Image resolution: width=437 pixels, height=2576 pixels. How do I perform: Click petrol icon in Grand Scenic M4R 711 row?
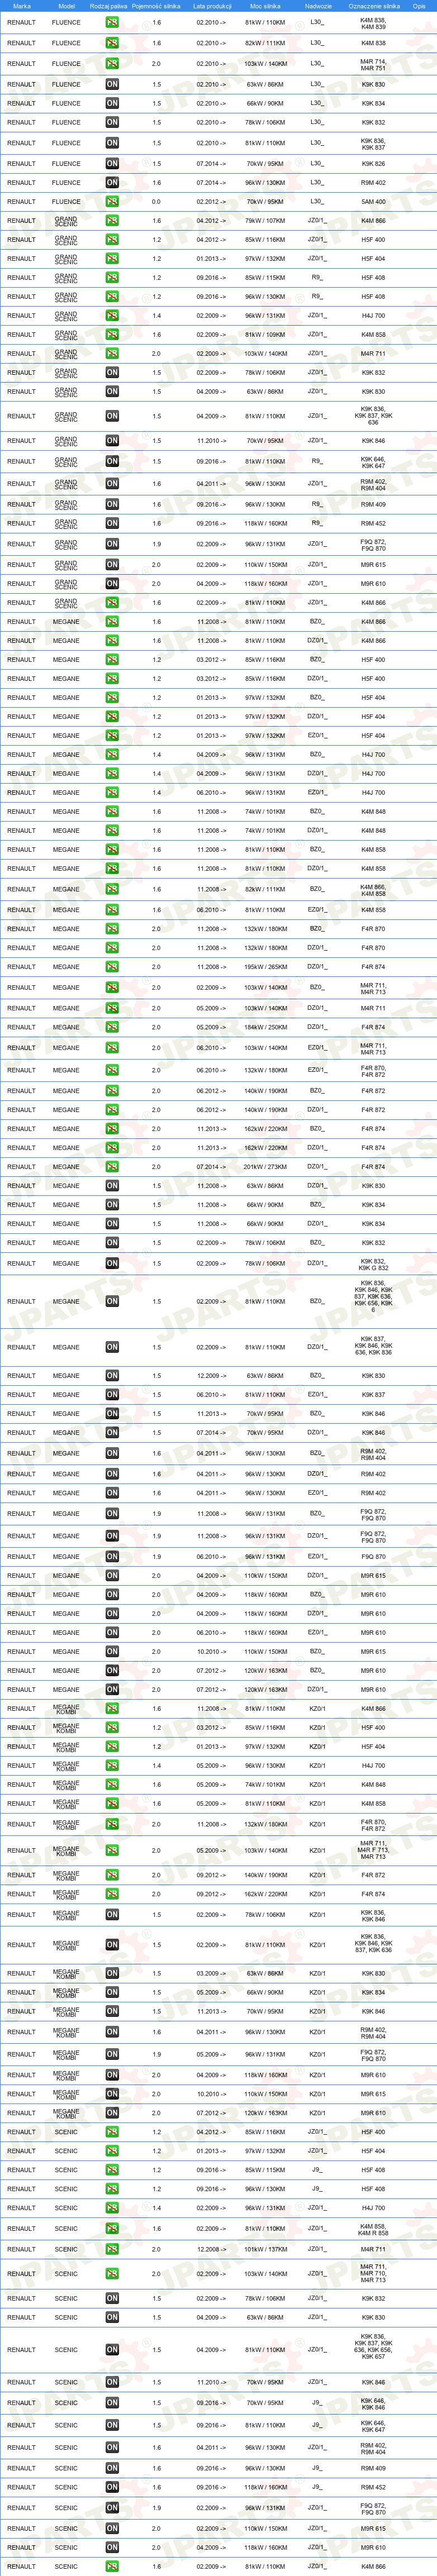click(x=112, y=354)
